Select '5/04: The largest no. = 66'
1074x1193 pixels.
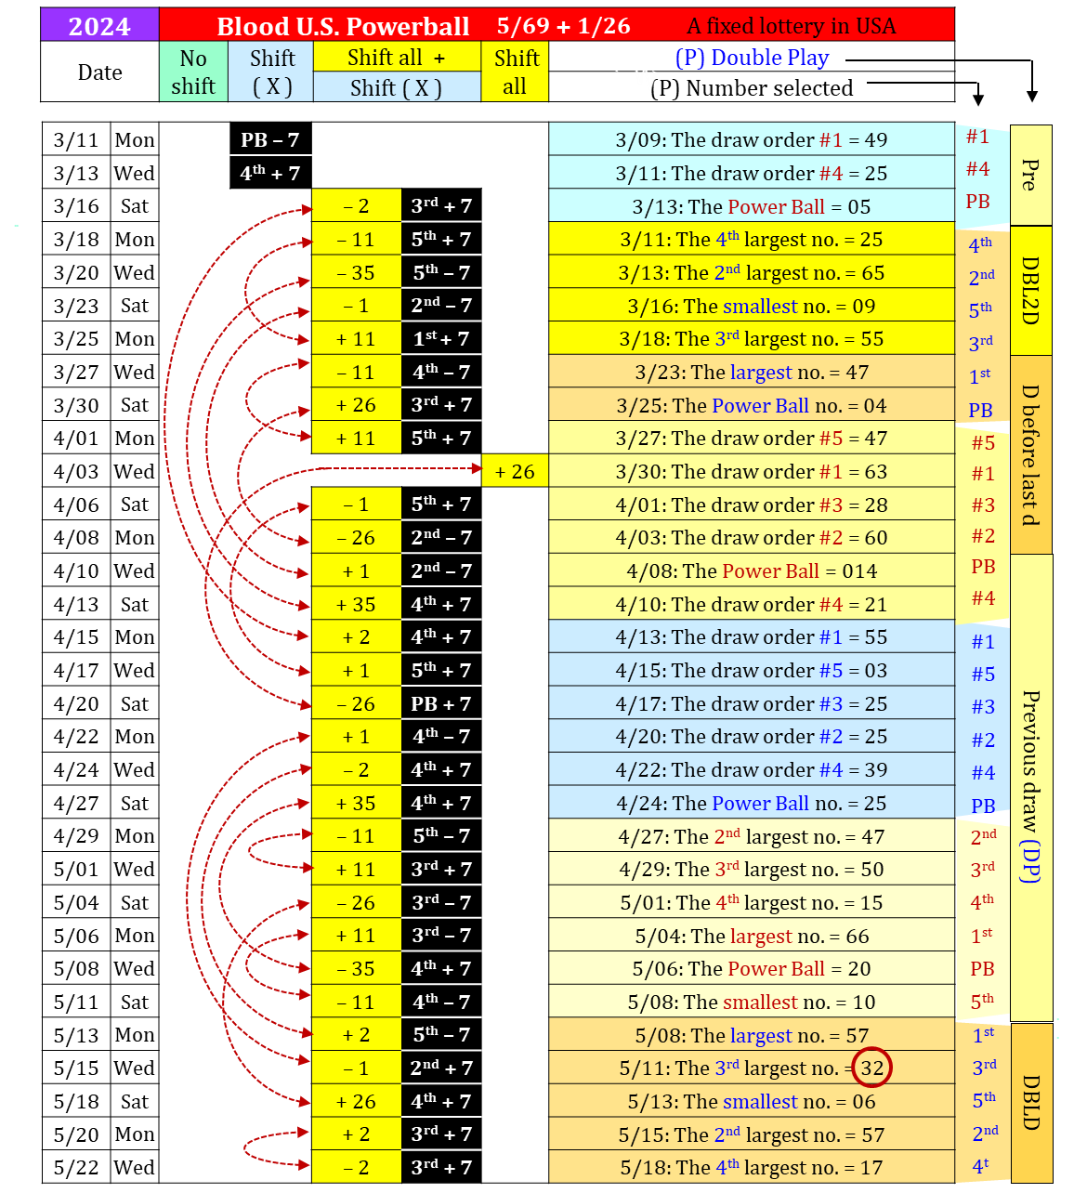(x=752, y=936)
